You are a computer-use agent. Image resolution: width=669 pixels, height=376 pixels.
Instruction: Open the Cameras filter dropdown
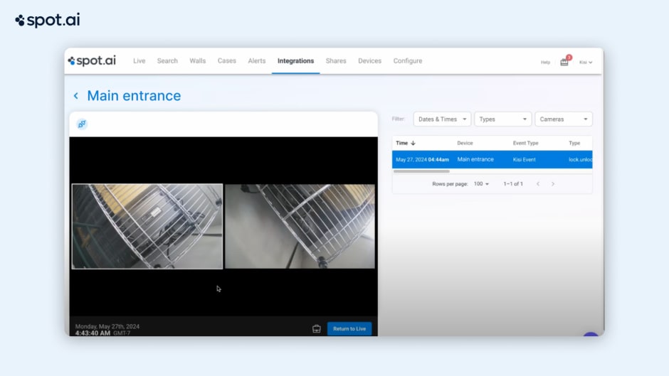pos(564,119)
